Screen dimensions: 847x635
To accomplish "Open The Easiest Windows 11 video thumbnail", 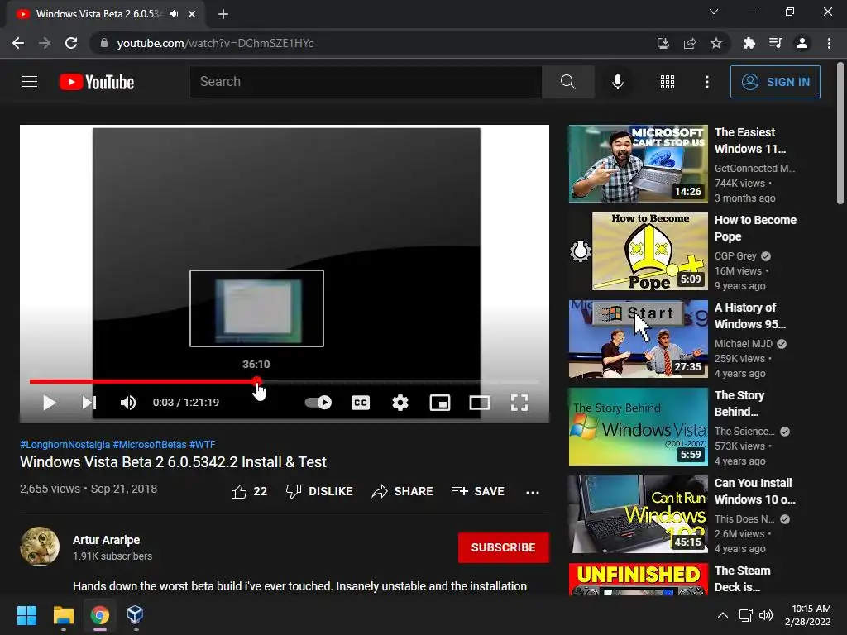I will coord(638,164).
